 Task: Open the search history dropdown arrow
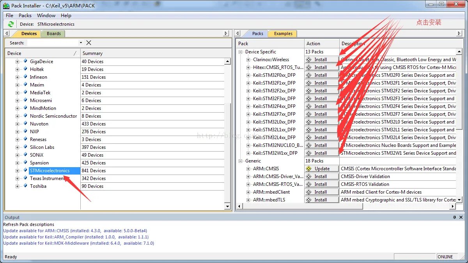[x=81, y=42]
